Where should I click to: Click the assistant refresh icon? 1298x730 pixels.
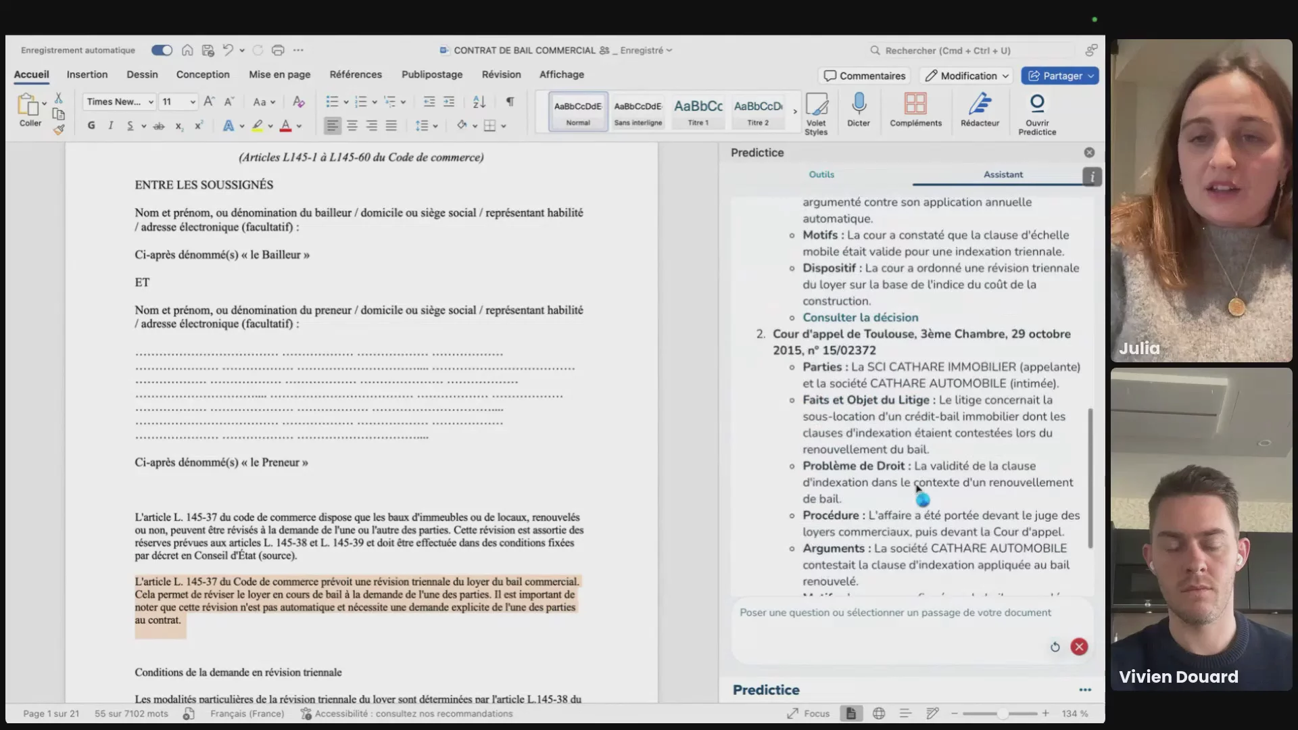[1055, 647]
